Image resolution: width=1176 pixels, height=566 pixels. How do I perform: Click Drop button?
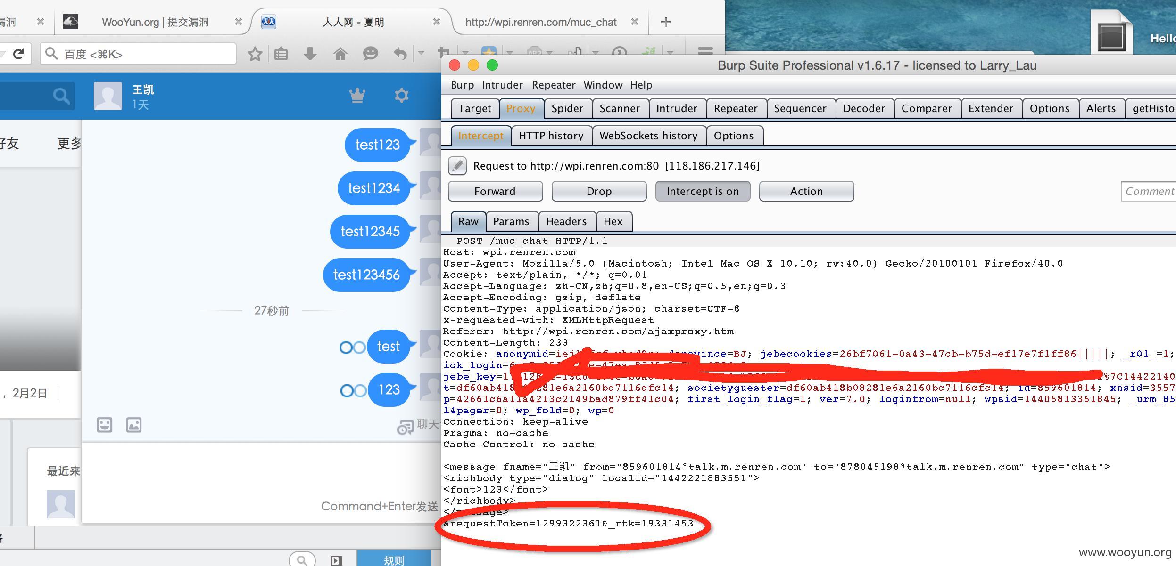coord(599,191)
